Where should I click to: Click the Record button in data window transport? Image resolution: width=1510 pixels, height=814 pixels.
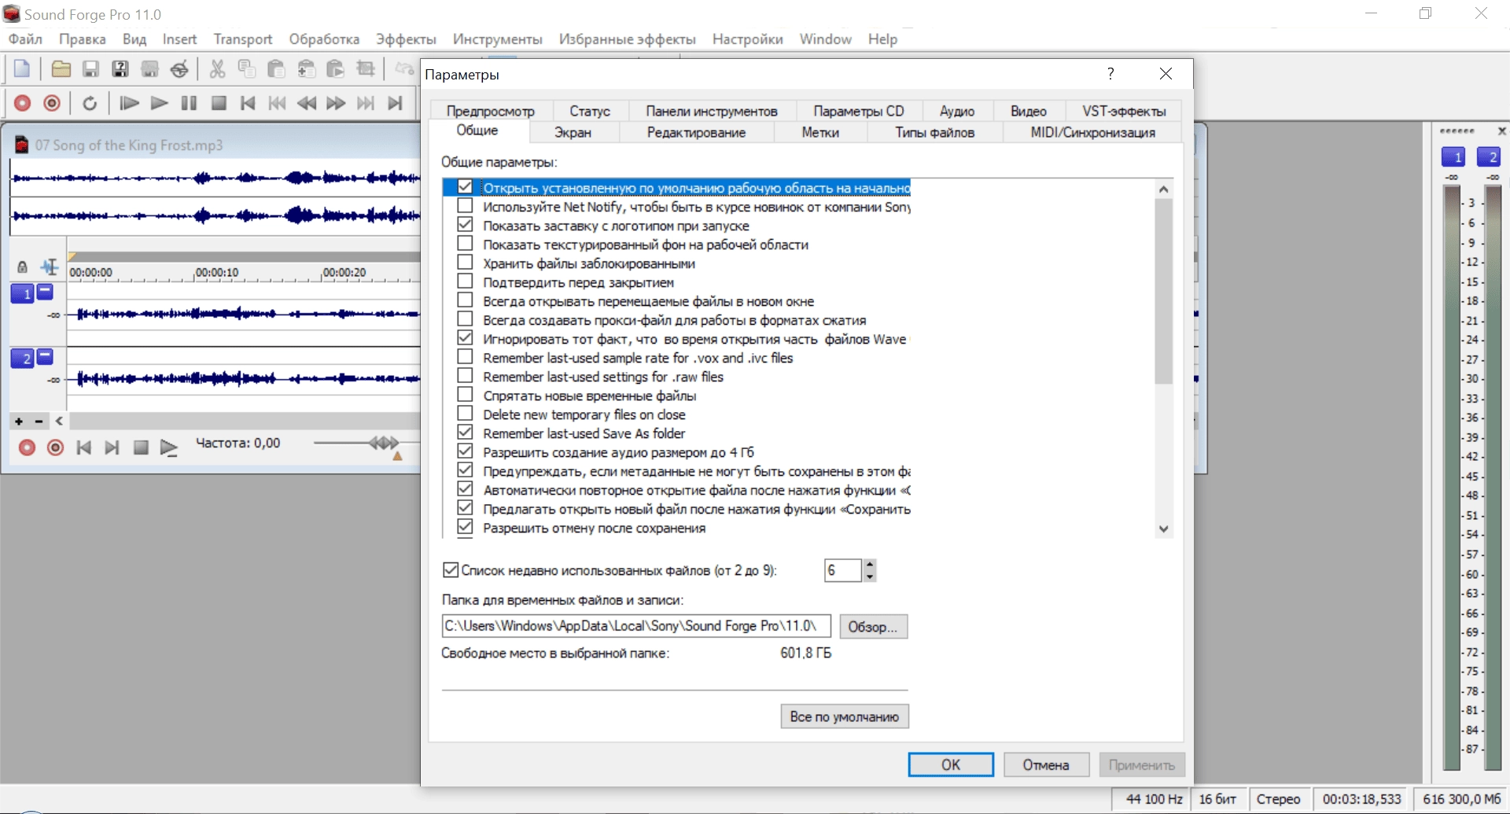(27, 448)
